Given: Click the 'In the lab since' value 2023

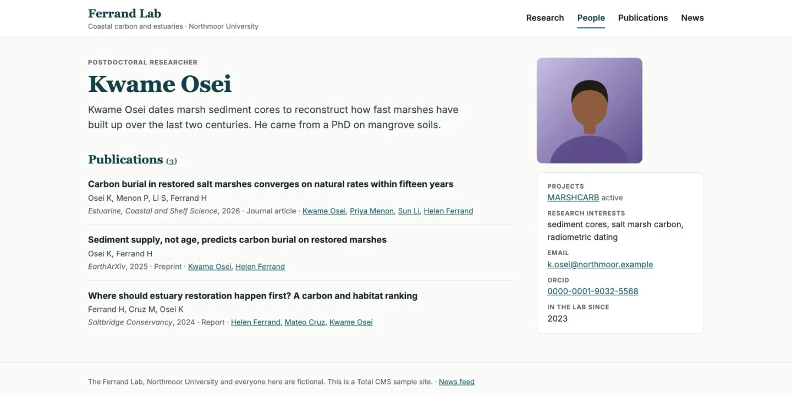Looking at the screenshot, I should (x=557, y=318).
